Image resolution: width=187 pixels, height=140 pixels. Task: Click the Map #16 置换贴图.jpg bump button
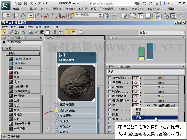point(161,105)
